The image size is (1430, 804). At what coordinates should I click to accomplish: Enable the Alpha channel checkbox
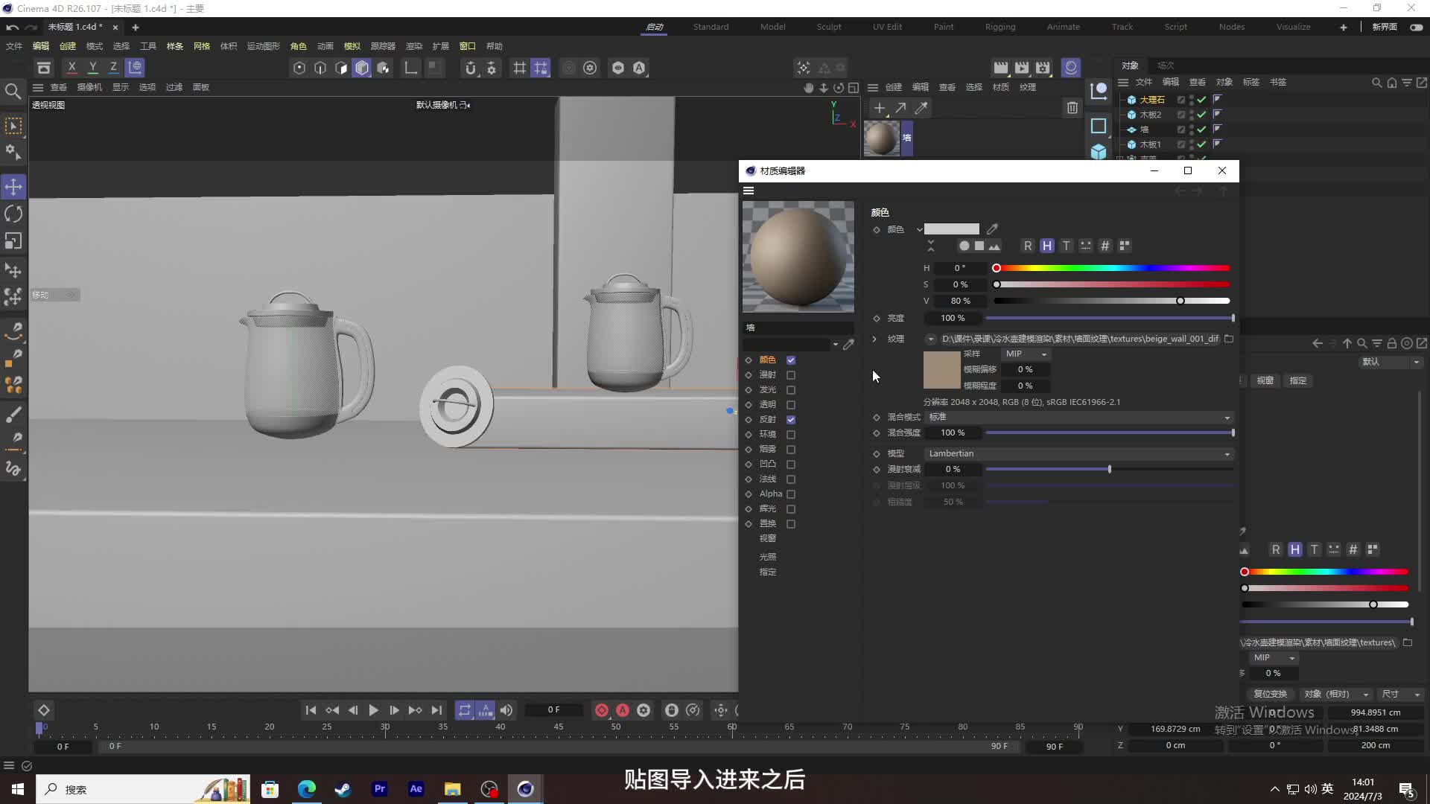[x=791, y=494]
